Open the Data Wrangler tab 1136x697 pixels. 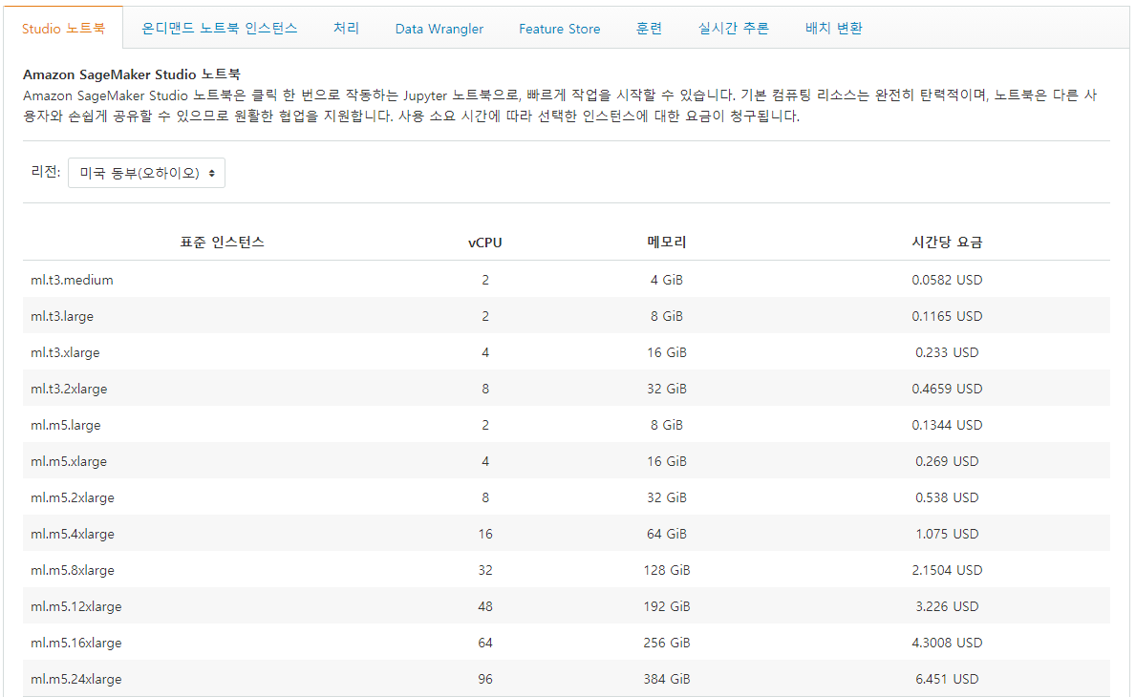[x=439, y=29]
